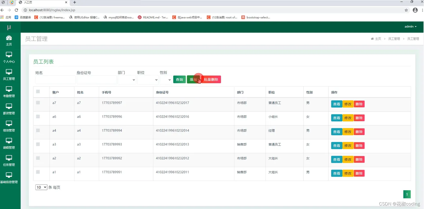This screenshot has height=209, width=424.
Task: Open 绩效管理 monitor icon in sidebar
Action: 9,124
